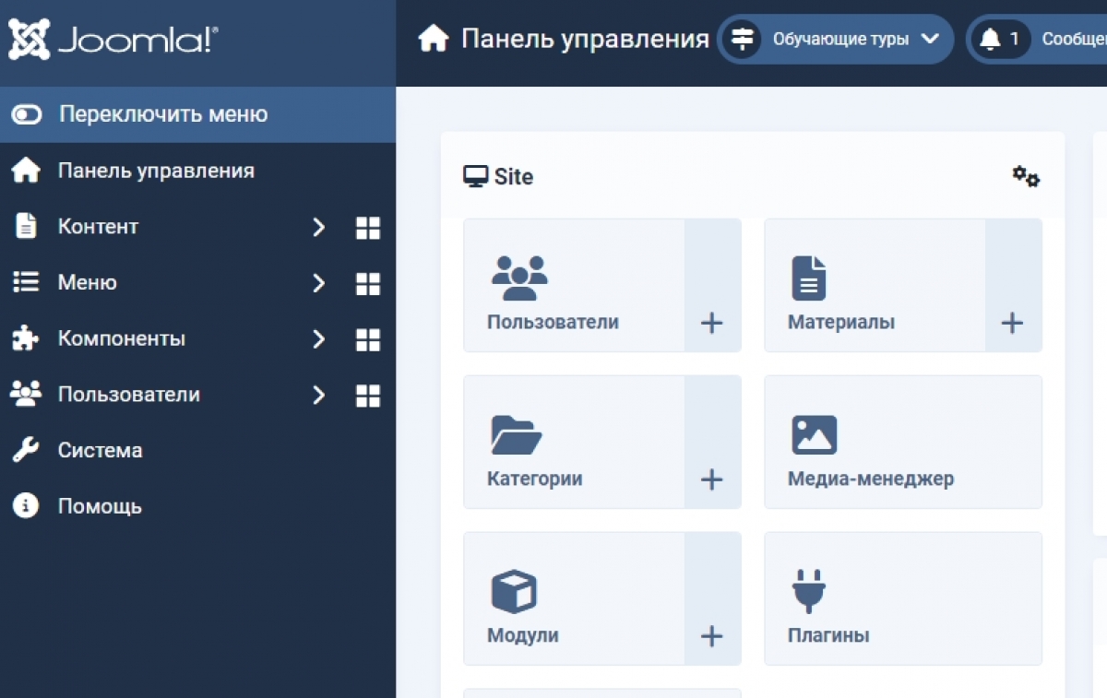Click plus to create a new Модуль
This screenshot has width=1107, height=698.
[x=711, y=635]
